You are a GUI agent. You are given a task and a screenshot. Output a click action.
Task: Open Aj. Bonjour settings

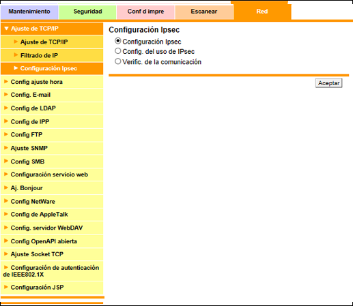click(52, 188)
